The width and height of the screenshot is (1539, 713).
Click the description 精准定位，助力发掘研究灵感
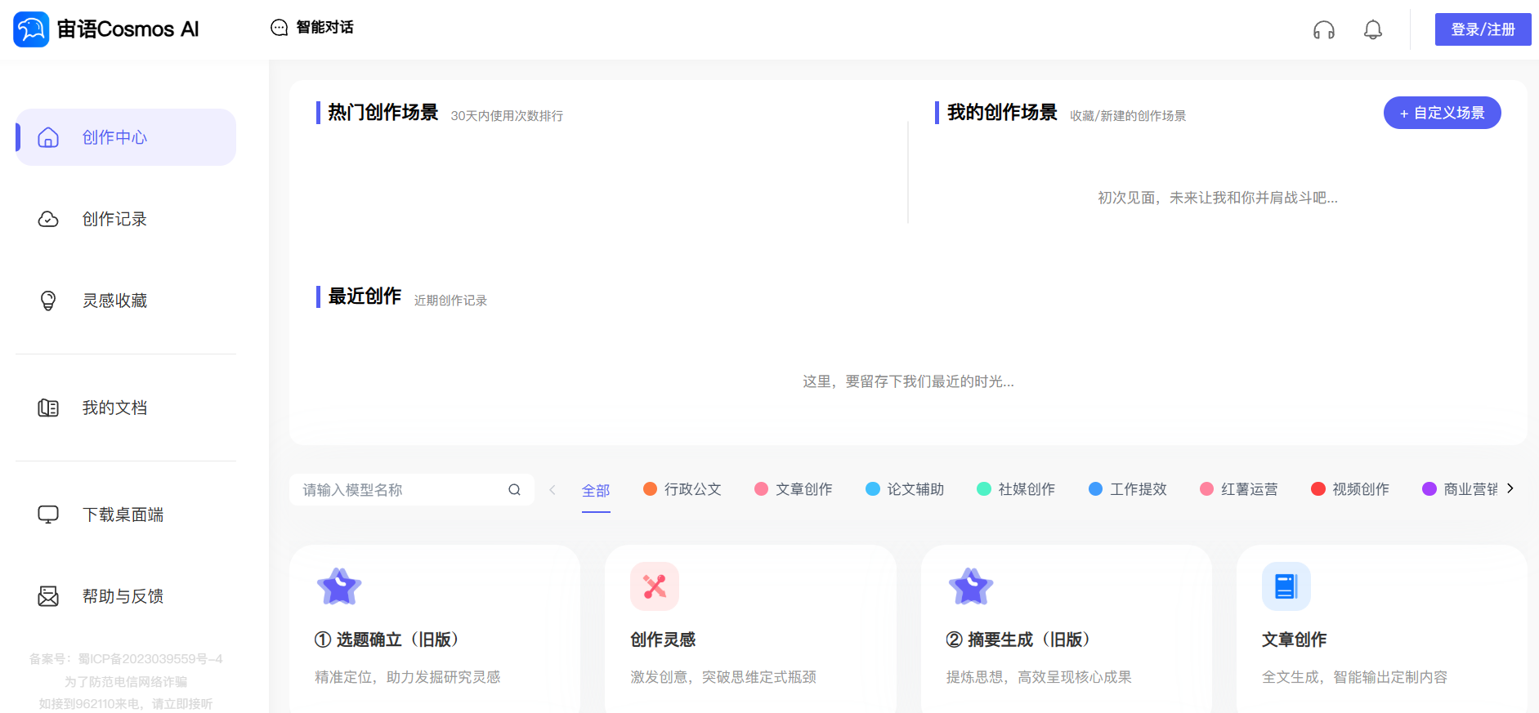[x=408, y=677]
